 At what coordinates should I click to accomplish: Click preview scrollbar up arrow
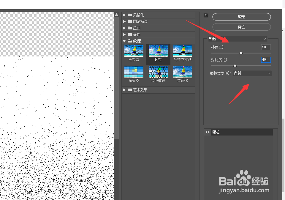[116, 15]
